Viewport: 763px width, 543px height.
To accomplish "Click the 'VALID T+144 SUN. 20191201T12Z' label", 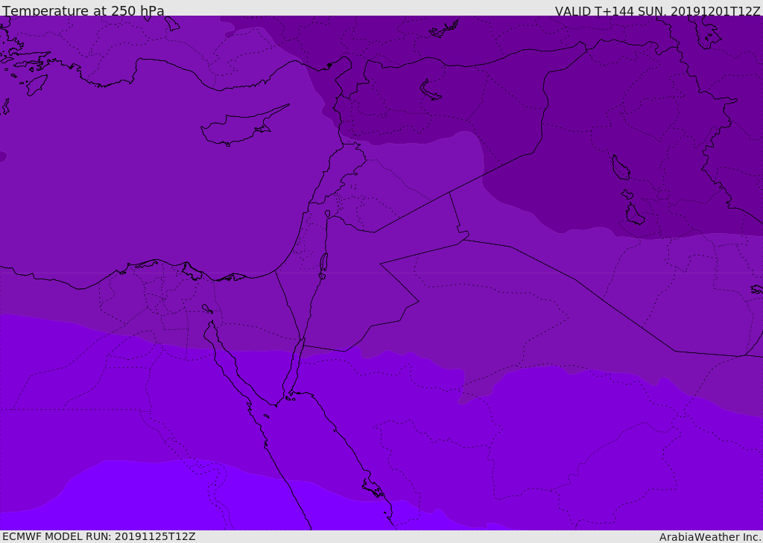I will click(657, 11).
